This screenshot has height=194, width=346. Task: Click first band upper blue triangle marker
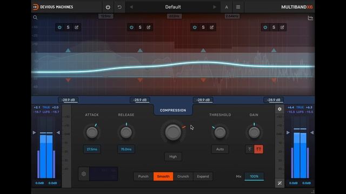[68, 50]
